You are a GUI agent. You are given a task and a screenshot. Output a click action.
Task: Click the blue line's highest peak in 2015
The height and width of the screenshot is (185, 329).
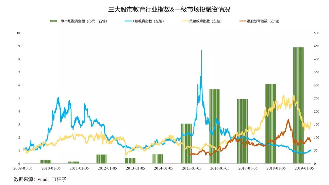201,51
